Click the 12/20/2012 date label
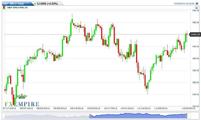This screenshot has width=201, height=120. point(189,108)
